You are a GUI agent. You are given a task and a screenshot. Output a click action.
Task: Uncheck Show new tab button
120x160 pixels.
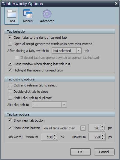pos(10,120)
